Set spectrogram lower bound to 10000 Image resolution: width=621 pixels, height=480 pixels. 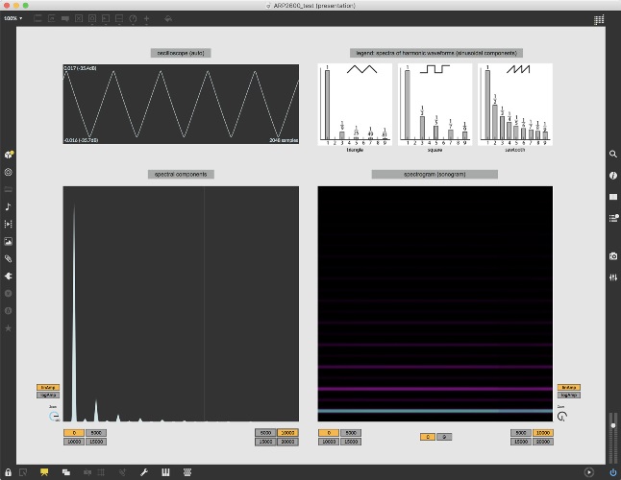329,442
